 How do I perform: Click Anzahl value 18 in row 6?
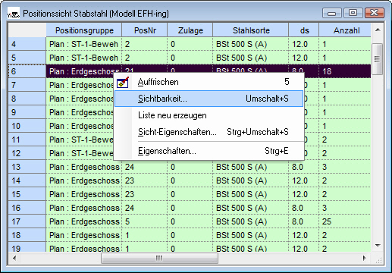(x=345, y=71)
